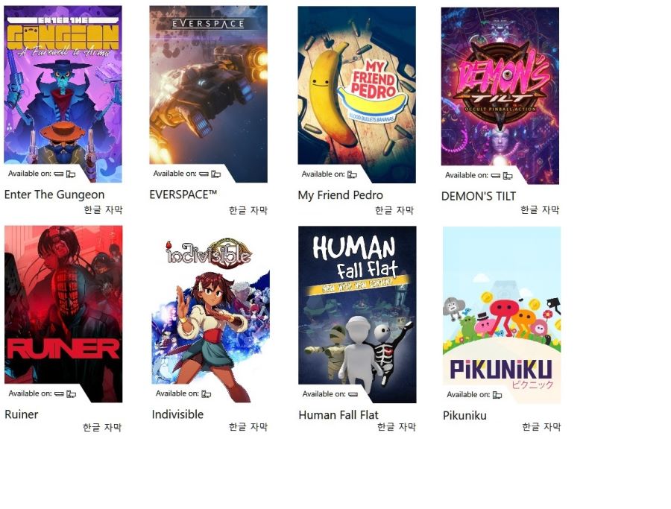Open the Indivisible game cover
671x509 pixels.
coord(210,314)
